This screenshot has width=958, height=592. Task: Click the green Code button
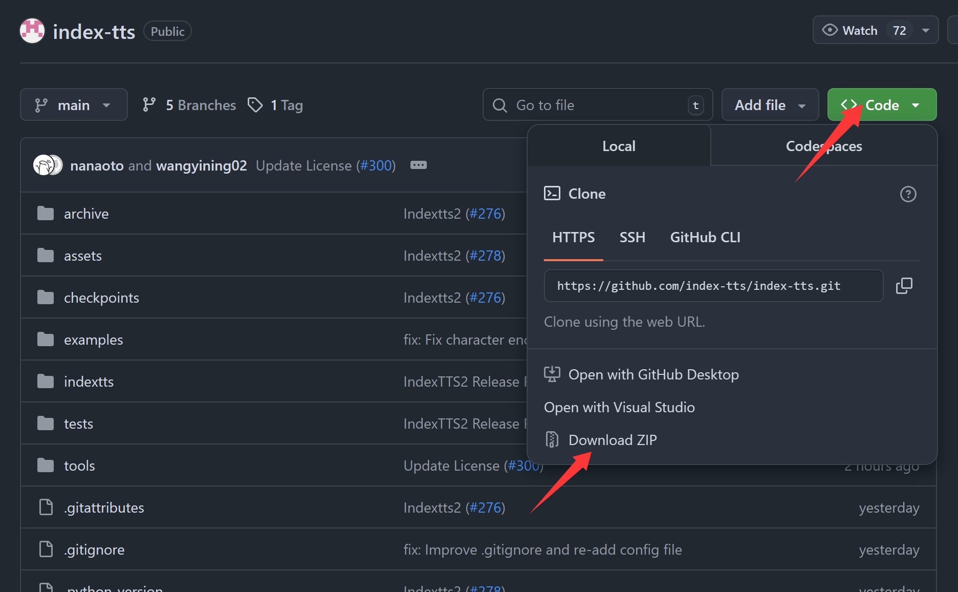point(882,105)
